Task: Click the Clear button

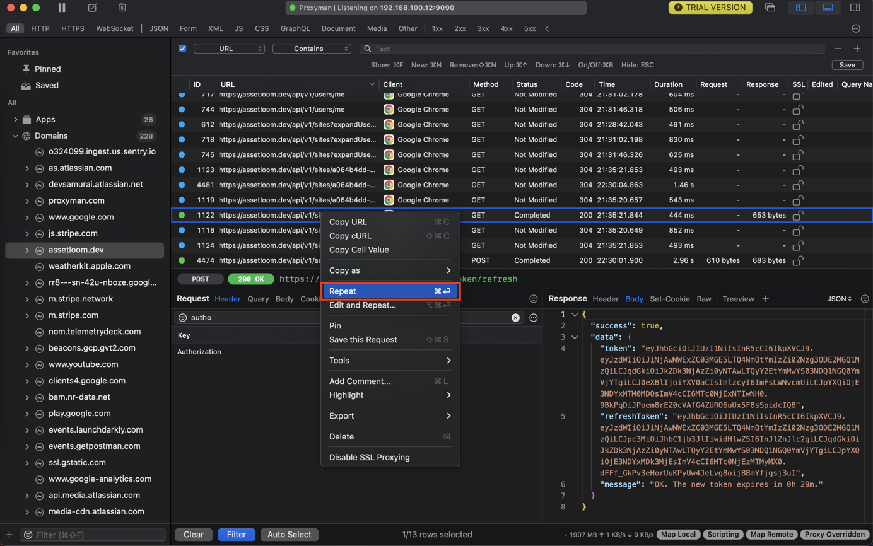Action: 194,535
